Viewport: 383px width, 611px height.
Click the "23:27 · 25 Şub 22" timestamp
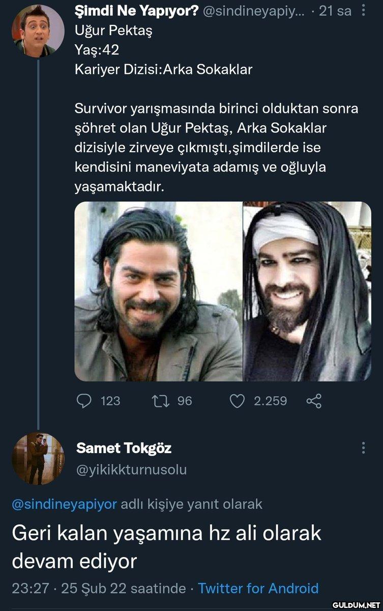(98, 589)
